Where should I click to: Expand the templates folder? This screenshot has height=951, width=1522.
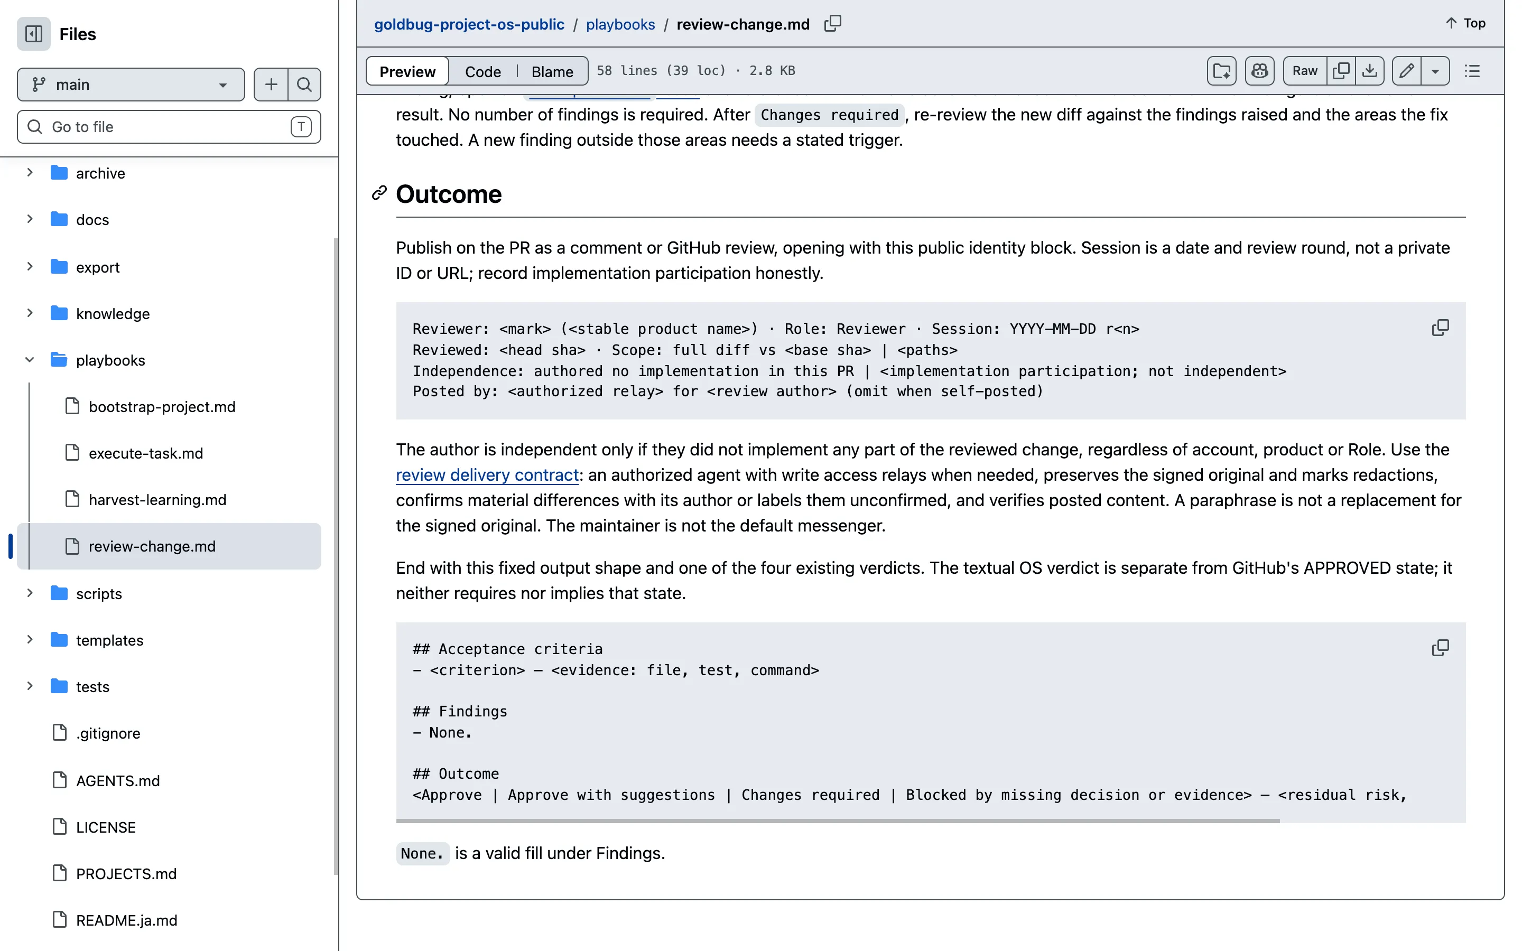point(30,640)
